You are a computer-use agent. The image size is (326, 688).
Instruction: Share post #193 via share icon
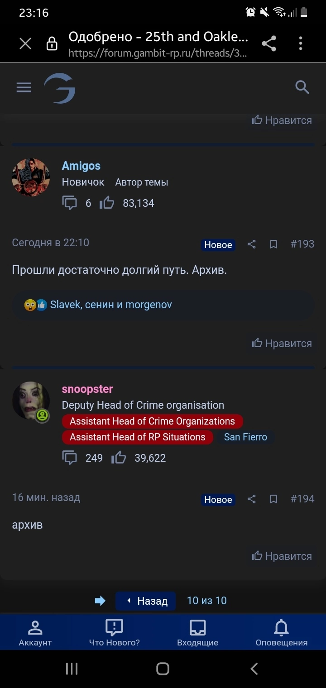(x=252, y=244)
